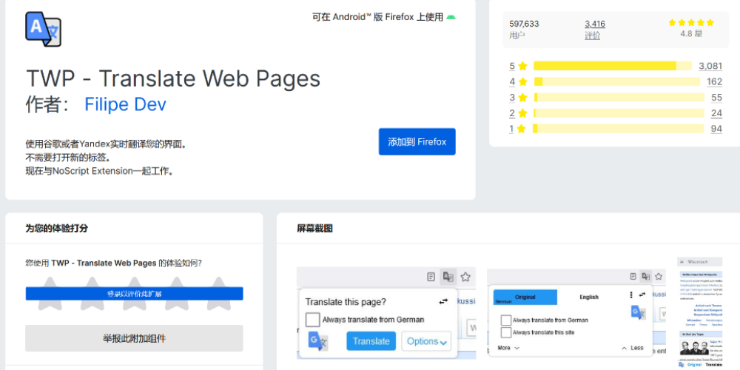This screenshot has width=740, height=370.
Task: Click the 5-star rating bar
Action: click(613, 66)
